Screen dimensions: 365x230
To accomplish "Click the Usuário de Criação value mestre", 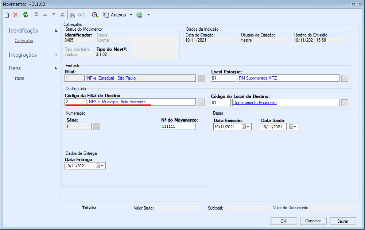I will (x=246, y=40).
